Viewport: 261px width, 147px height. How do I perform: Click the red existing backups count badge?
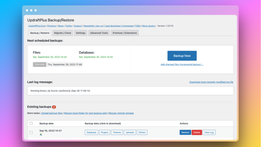(54, 107)
